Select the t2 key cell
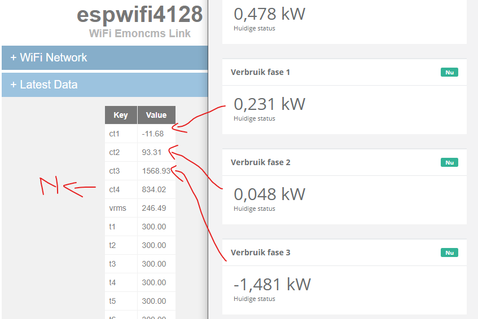 (x=121, y=245)
